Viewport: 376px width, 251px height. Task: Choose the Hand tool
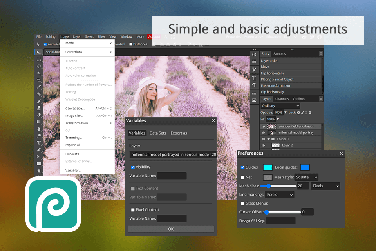[39, 170]
